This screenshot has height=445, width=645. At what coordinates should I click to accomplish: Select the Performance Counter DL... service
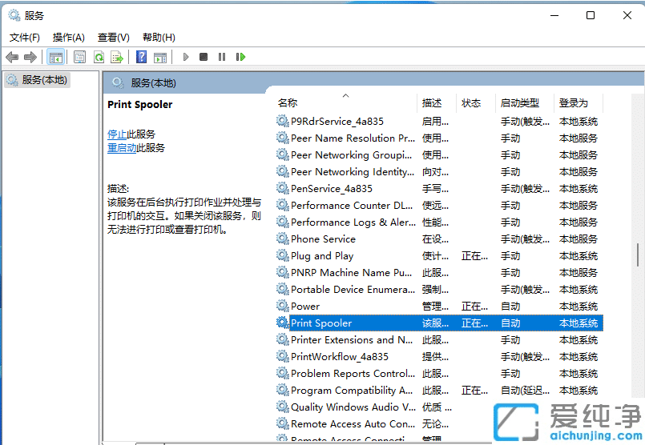pos(352,206)
